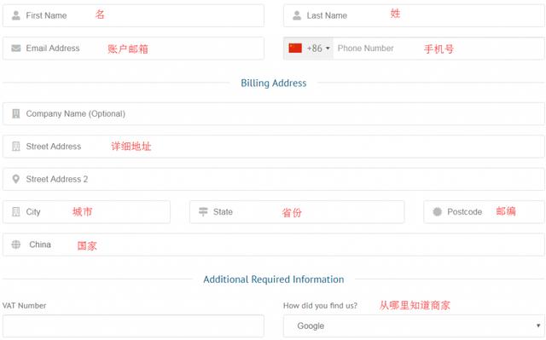Click the map pin icon in Street Address 2
This screenshot has height=340, width=546.
tap(15, 179)
